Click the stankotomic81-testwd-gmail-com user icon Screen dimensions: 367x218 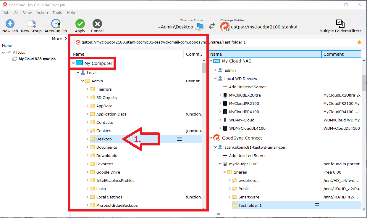tap(220, 147)
